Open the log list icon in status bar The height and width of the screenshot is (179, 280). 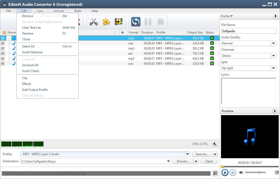[x=215, y=173]
